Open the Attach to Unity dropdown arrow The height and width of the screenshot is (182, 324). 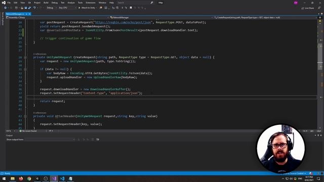tap(97, 8)
